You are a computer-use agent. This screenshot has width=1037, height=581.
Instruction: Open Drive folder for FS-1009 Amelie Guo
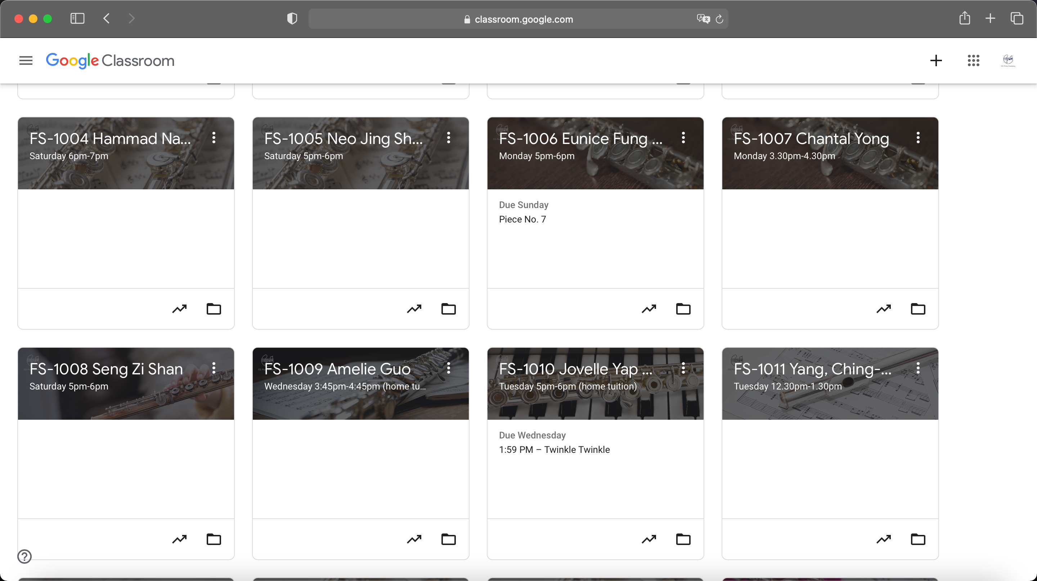(448, 539)
